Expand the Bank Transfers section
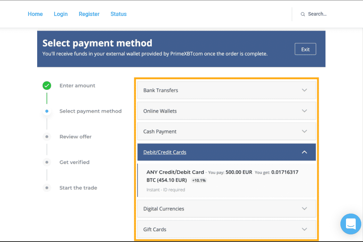 [226, 90]
